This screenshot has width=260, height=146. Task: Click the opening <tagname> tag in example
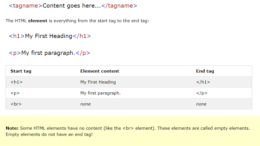(x=26, y=6)
